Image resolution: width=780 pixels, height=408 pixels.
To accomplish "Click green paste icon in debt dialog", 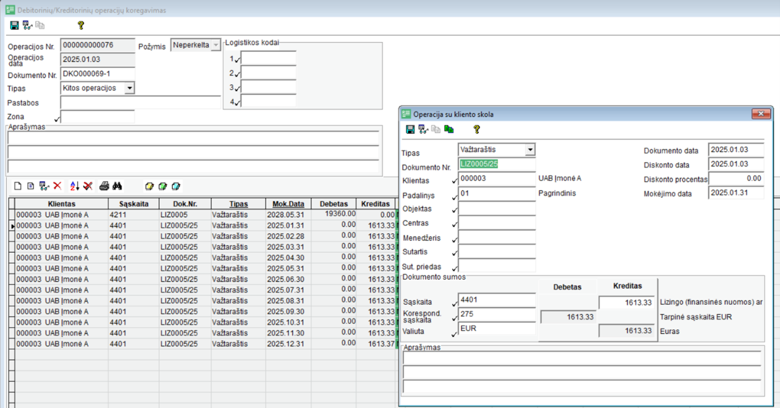I will [449, 129].
